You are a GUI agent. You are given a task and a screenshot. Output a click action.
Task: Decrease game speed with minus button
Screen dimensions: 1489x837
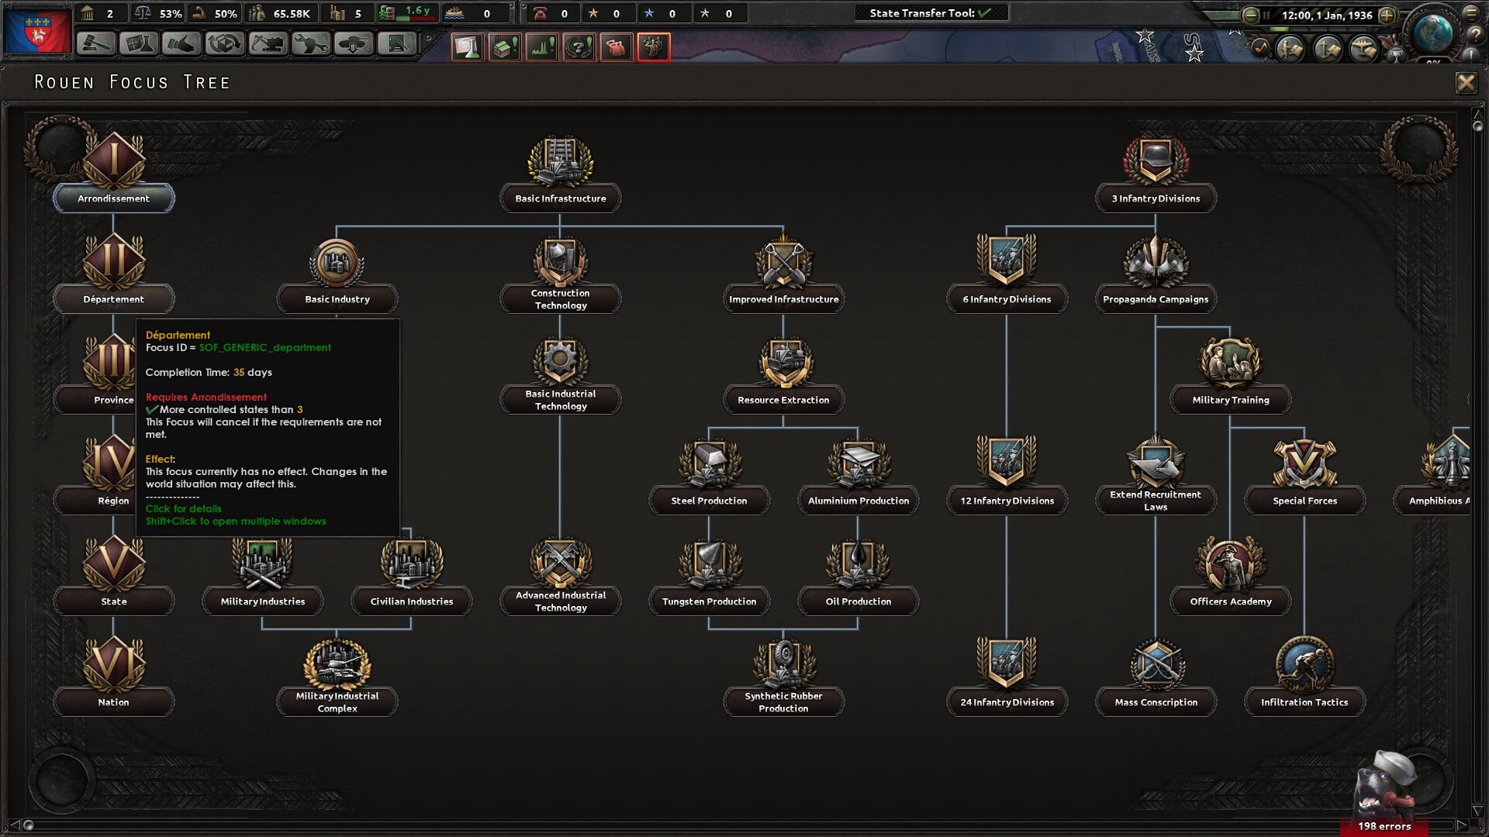coord(1250,15)
